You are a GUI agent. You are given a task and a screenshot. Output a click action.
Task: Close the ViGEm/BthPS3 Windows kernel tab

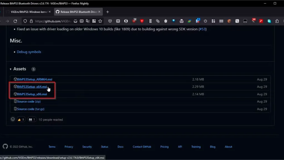click(50, 12)
